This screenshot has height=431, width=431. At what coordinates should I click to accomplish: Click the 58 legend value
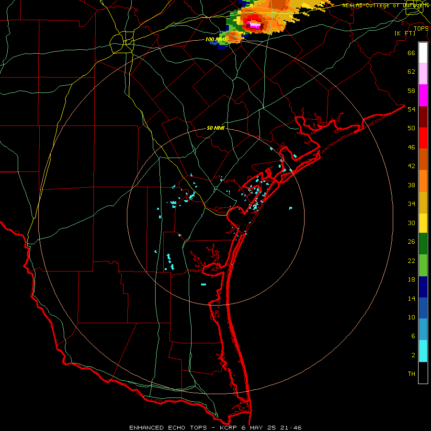(x=411, y=91)
